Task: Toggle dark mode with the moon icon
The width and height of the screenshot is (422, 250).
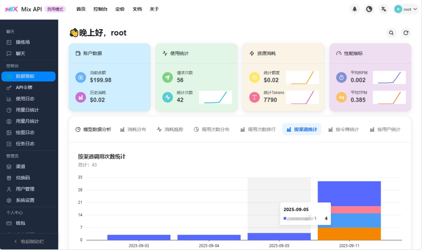Action: pyautogui.click(x=369, y=9)
